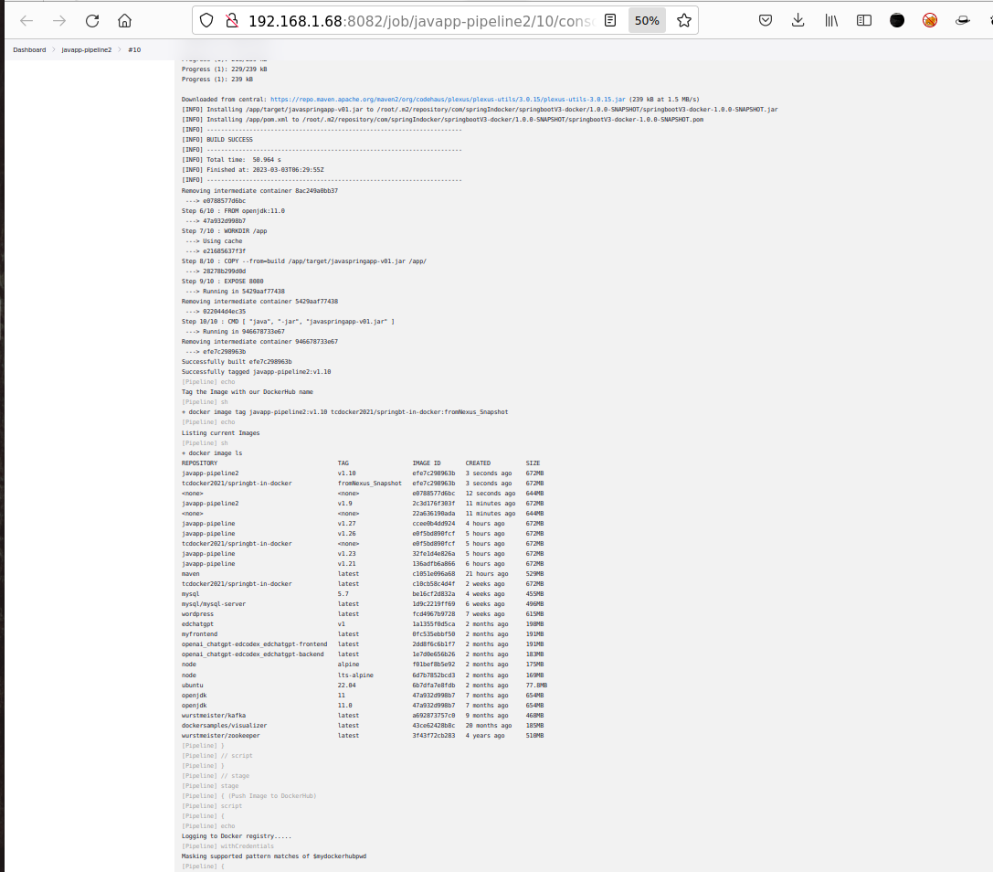Click the 'fromNexus_Snapshot' tag cell
993x872 pixels.
(x=370, y=483)
